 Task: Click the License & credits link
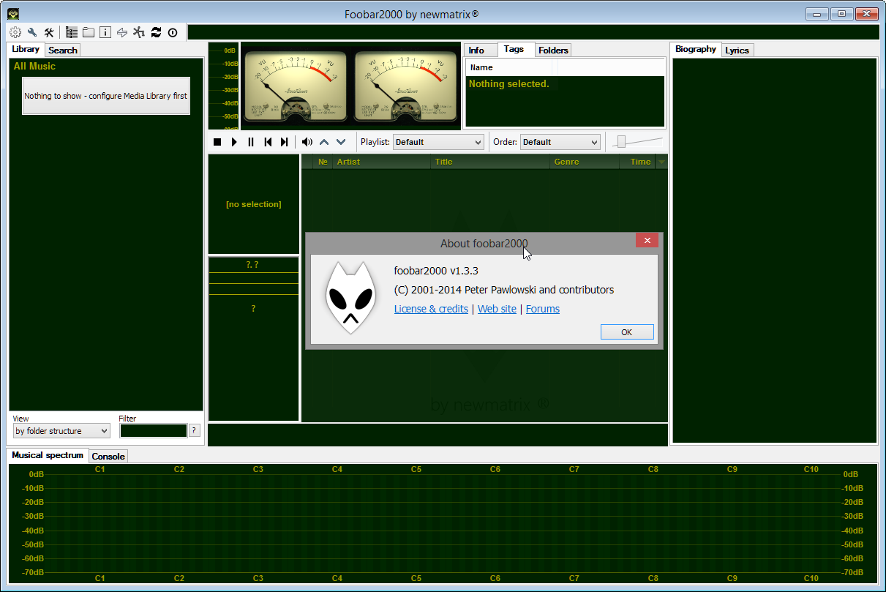point(431,309)
